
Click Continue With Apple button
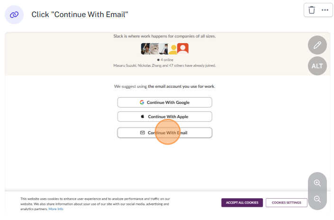coord(164,117)
